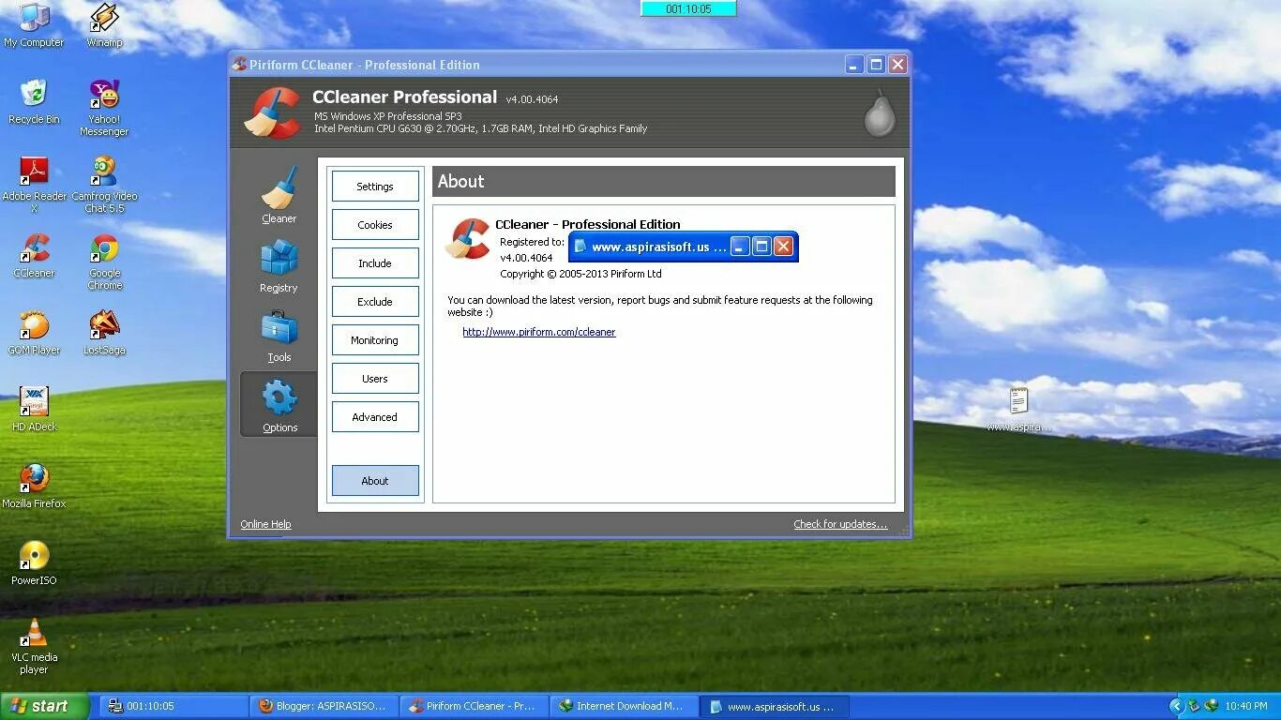1281x720 pixels.
Task: Select Adobe Reader X desktop icon
Action: 34,185
